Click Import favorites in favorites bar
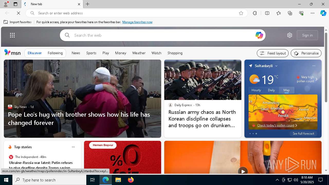 (x=17, y=22)
